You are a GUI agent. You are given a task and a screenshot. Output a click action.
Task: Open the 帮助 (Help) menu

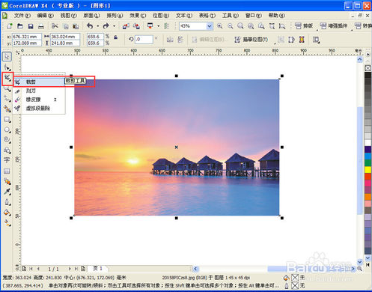click(x=276, y=16)
